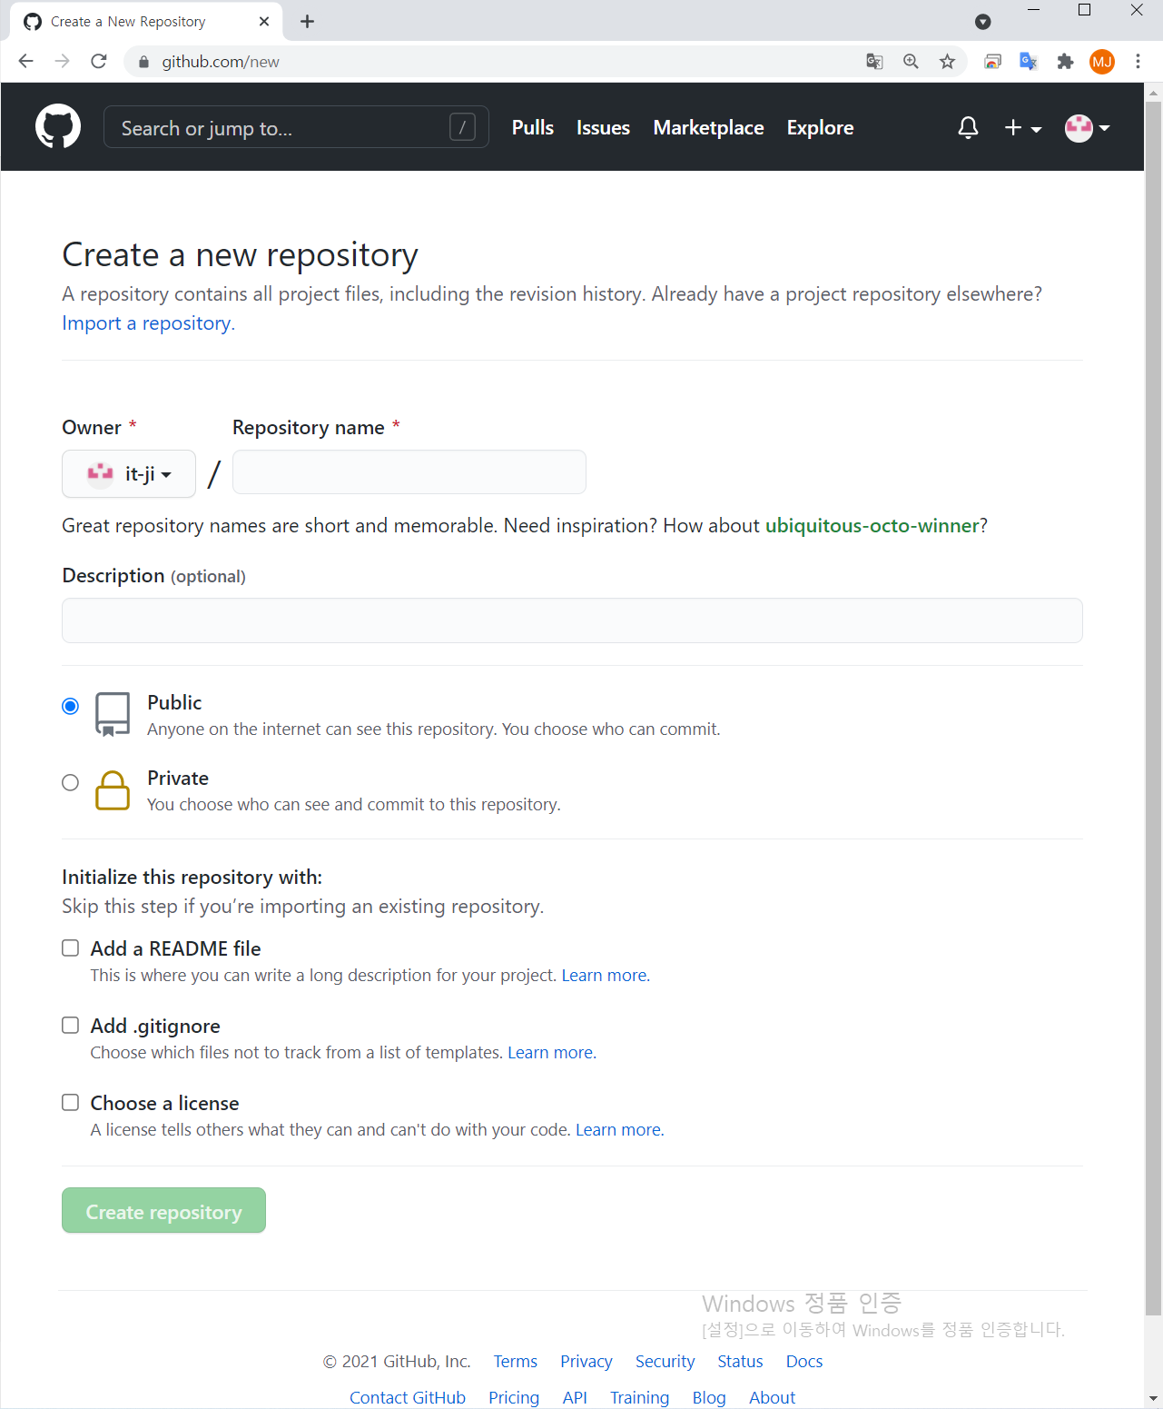
Task: Open Chrome's three-dot menu
Action: pos(1138,61)
